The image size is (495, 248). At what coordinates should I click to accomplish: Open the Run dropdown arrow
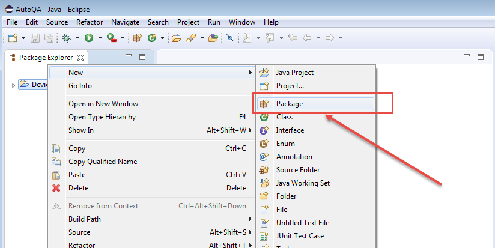[x=100, y=38]
